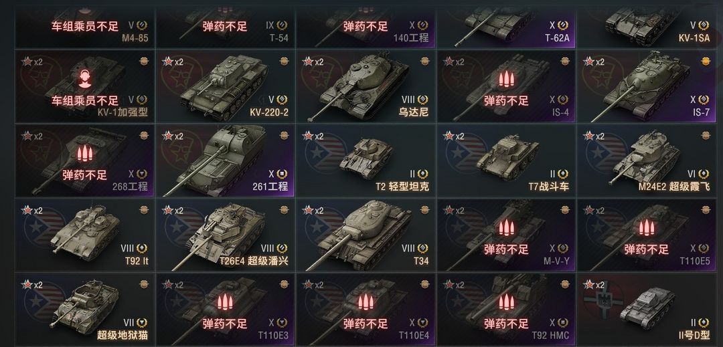Image resolution: width=723 pixels, height=347 pixels.
Task: Click the ammo shortage icon on IS-4
Action: click(x=506, y=80)
